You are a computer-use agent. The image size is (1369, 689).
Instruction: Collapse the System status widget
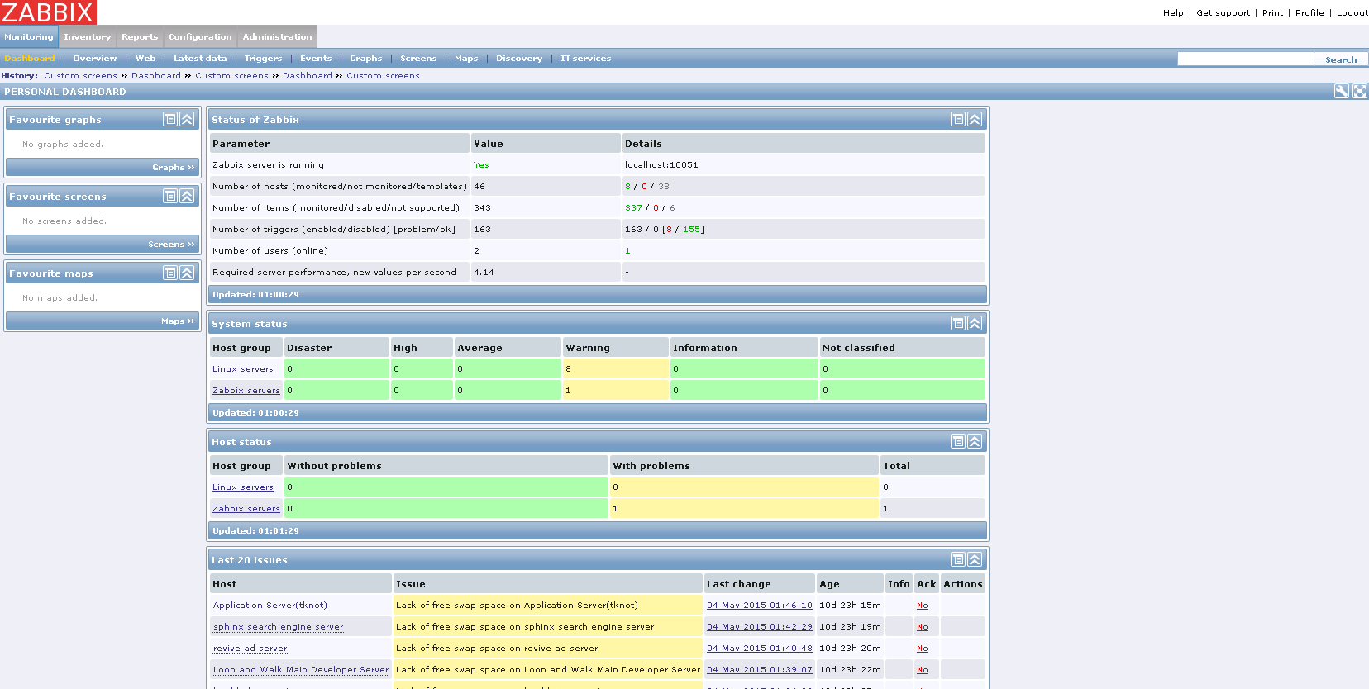pyautogui.click(x=975, y=324)
